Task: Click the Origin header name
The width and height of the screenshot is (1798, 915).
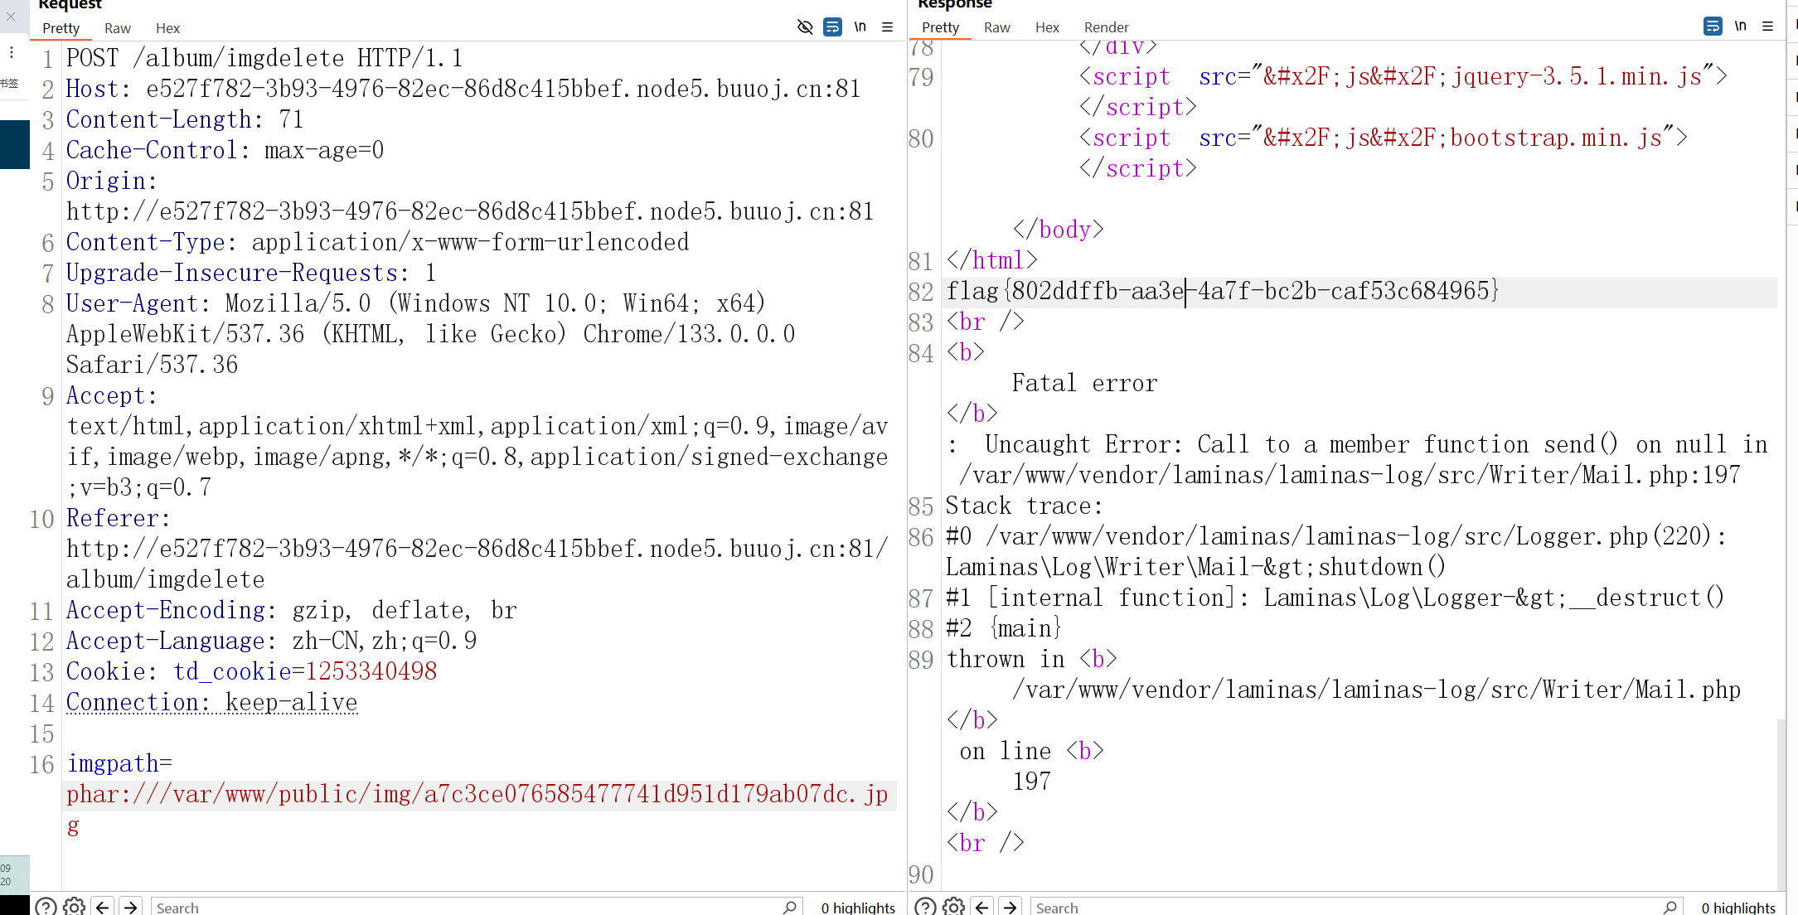Action: [105, 181]
